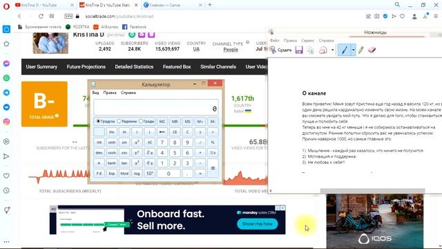The height and width of the screenshot is (249, 442).
Task: Select Snipping Tool pen
Action: pos(344,50)
